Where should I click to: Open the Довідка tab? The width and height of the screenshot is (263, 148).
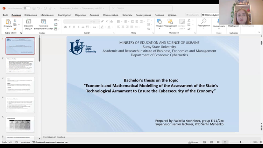(172, 15)
